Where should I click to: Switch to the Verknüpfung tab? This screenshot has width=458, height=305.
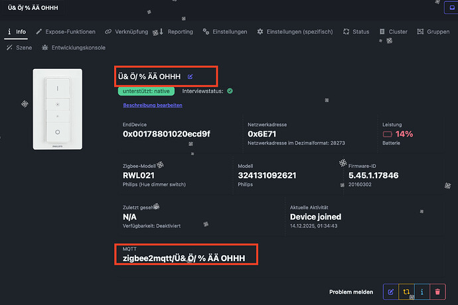(x=127, y=31)
